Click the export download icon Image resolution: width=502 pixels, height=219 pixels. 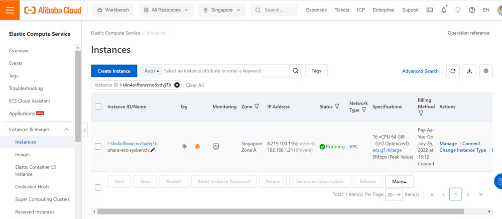[x=469, y=71]
